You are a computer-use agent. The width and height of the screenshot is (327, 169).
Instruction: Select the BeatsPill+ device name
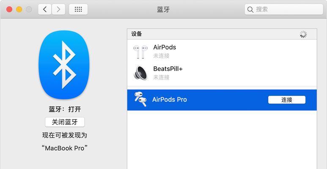[168, 69]
